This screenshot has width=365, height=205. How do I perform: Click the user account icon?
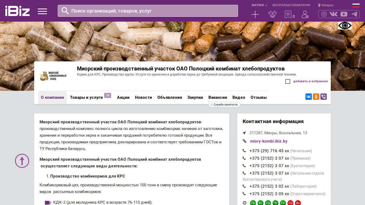305,14
